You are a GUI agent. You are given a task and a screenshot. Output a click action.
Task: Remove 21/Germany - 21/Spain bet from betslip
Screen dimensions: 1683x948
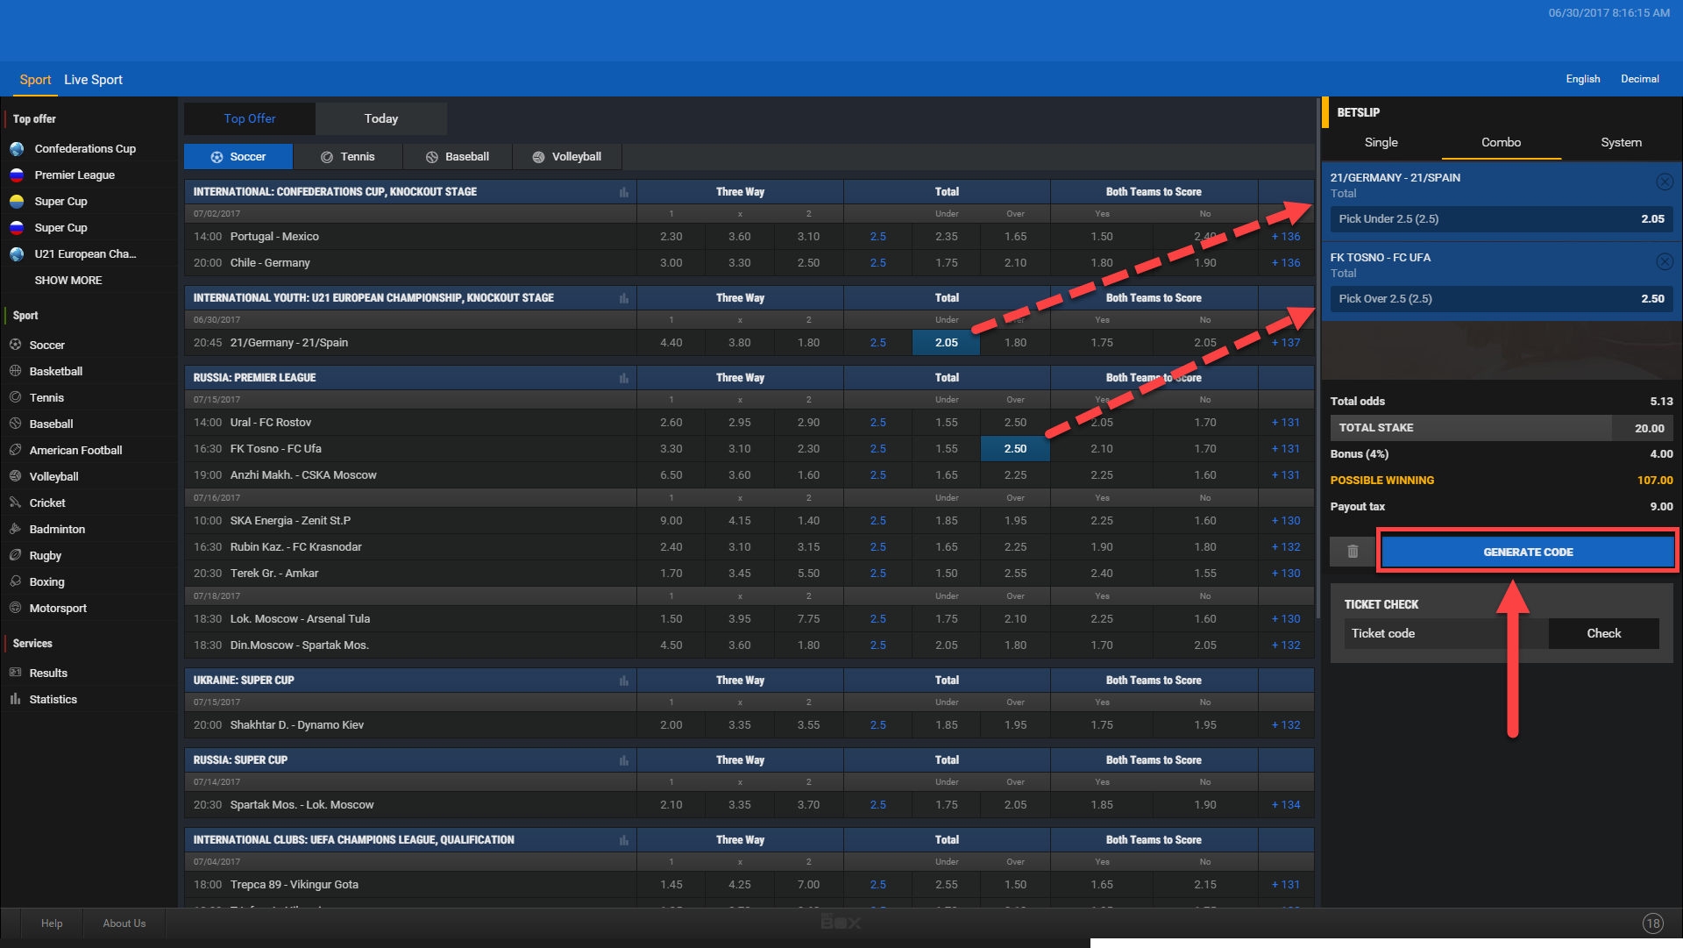click(1664, 182)
